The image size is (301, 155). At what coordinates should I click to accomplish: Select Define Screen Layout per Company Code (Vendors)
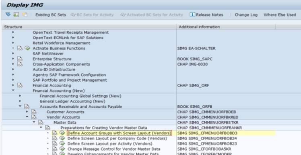117,138
